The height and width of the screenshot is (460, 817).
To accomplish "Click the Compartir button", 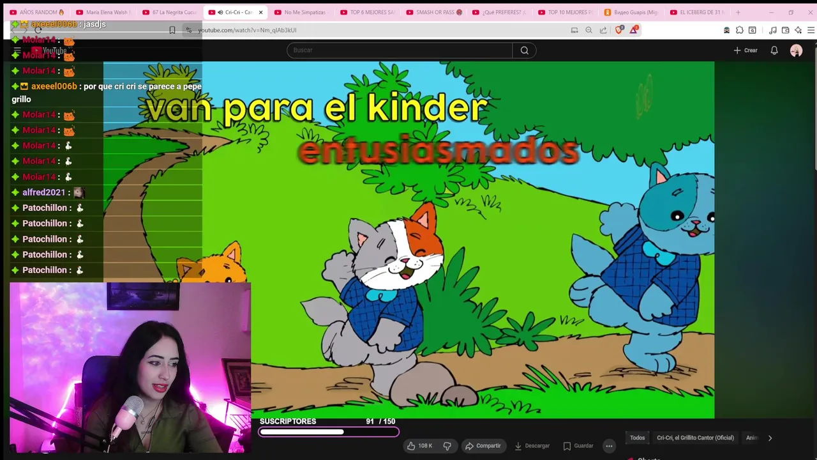I will pyautogui.click(x=483, y=446).
